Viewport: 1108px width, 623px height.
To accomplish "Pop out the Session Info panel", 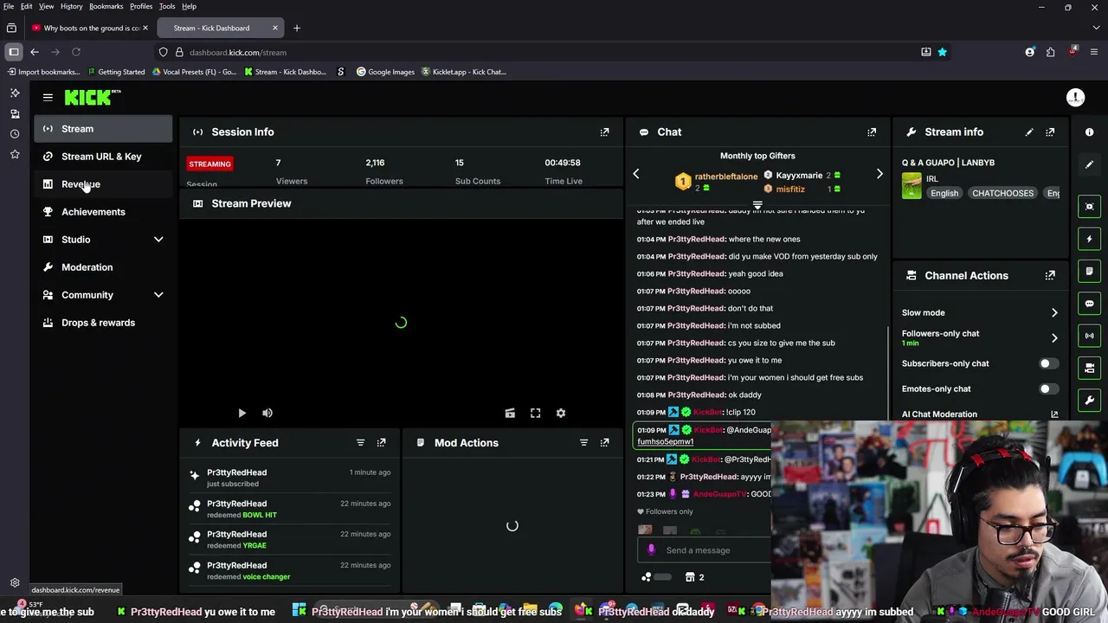I will pos(604,132).
